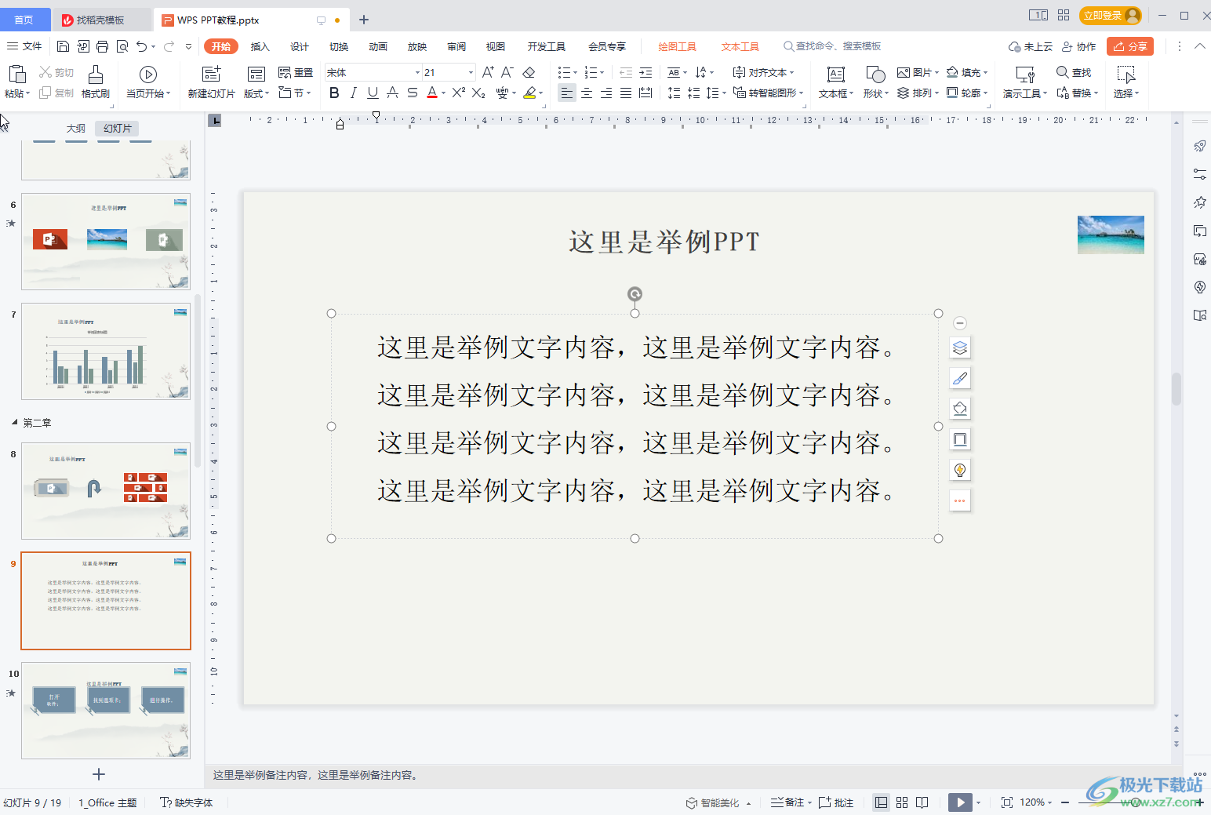Collapse the 第二章 section in slide panel
1211x815 pixels.
15,422
